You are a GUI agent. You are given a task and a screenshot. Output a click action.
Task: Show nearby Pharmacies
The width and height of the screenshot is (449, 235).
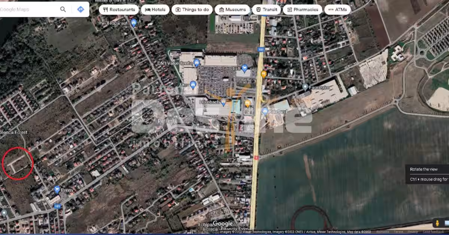pos(302,10)
